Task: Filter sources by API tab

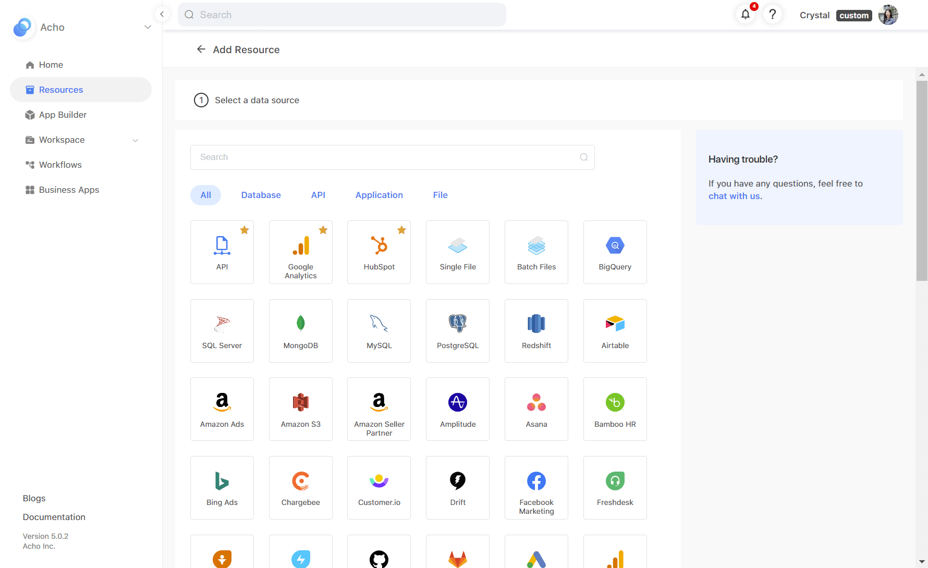Action: [x=318, y=195]
